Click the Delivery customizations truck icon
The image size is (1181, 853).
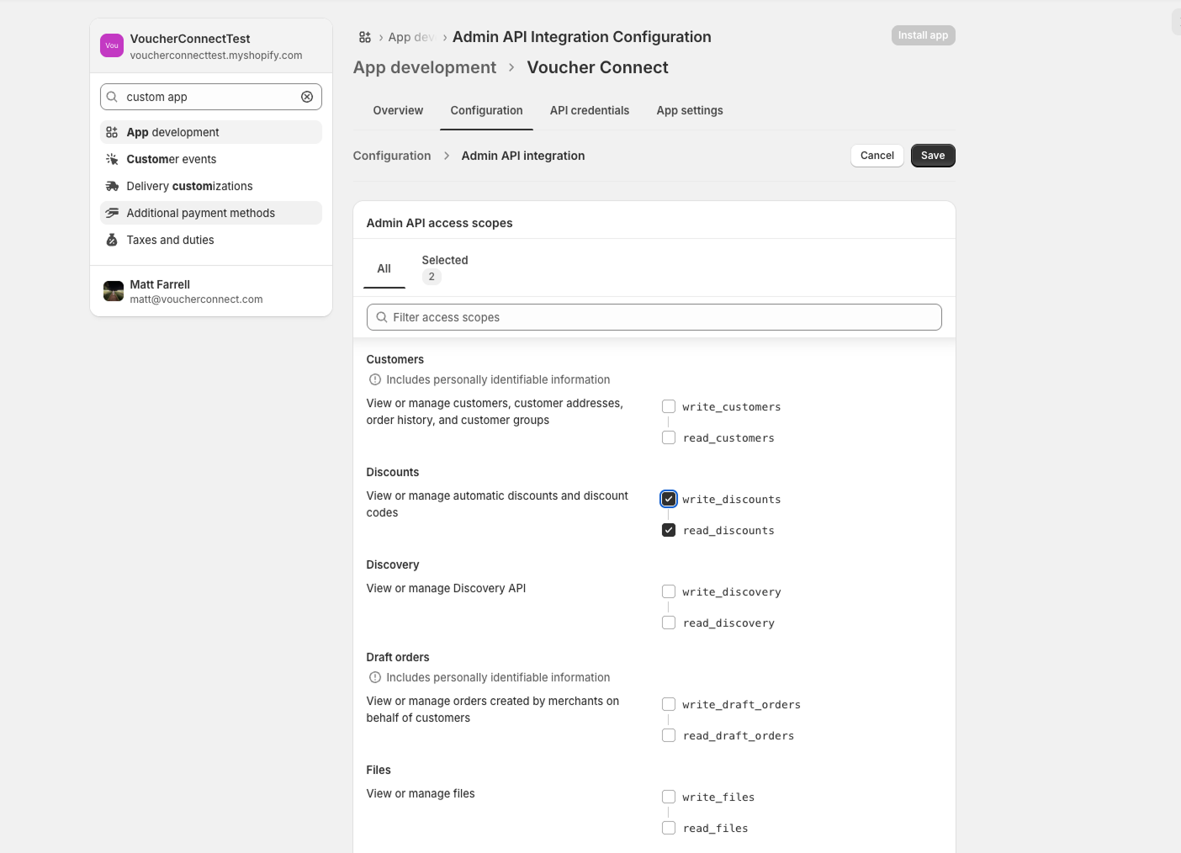pyautogui.click(x=112, y=186)
